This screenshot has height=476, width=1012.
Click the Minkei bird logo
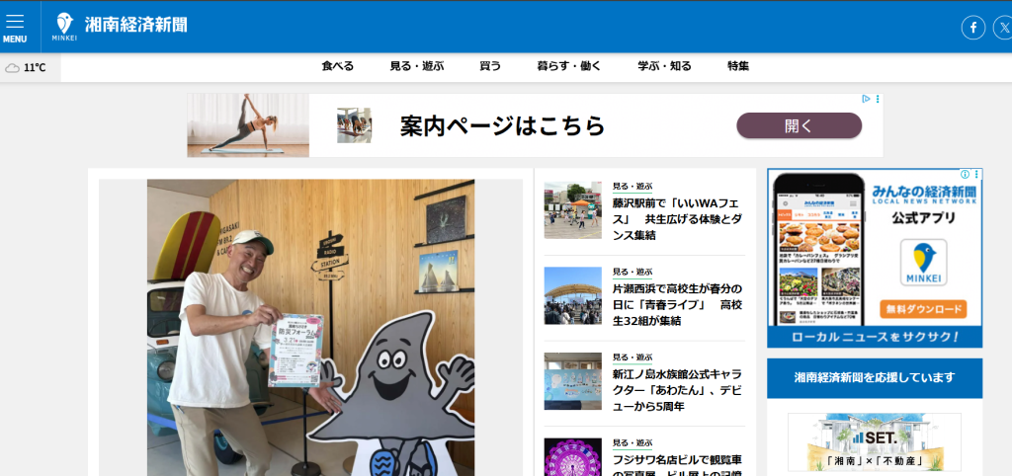pyautogui.click(x=64, y=26)
